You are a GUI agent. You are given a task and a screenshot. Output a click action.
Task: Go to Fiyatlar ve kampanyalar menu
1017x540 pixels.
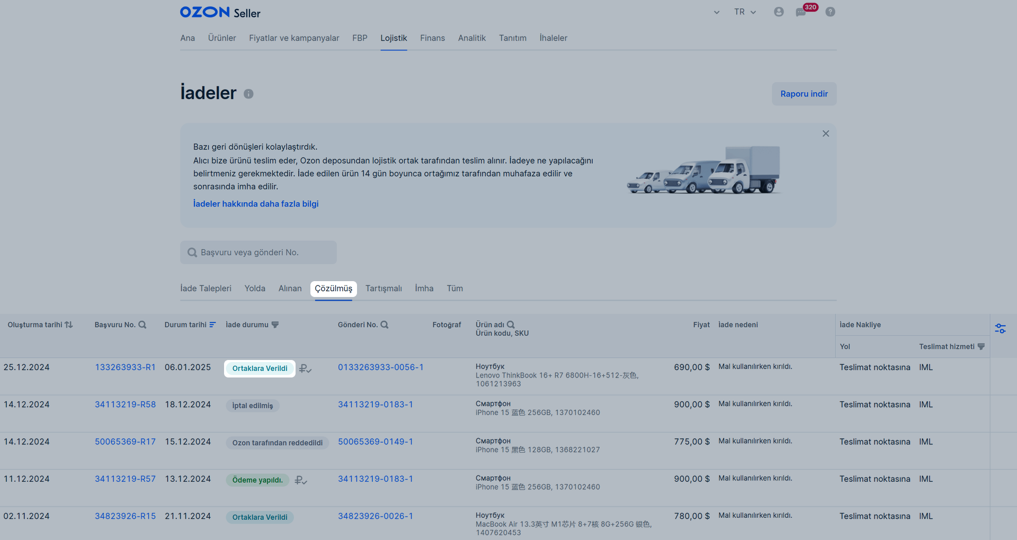(294, 38)
